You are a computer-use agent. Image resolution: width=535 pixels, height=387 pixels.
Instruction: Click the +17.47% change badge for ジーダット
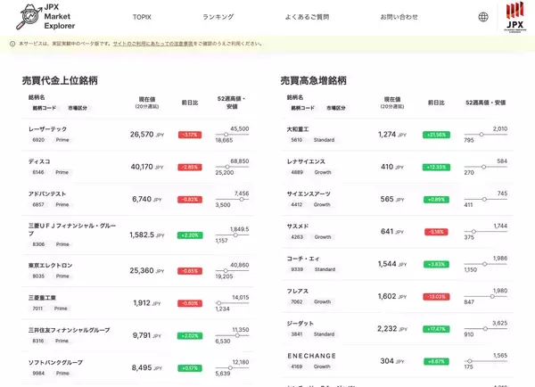[x=436, y=329]
